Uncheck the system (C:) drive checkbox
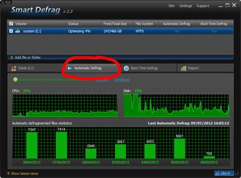 (11, 31)
